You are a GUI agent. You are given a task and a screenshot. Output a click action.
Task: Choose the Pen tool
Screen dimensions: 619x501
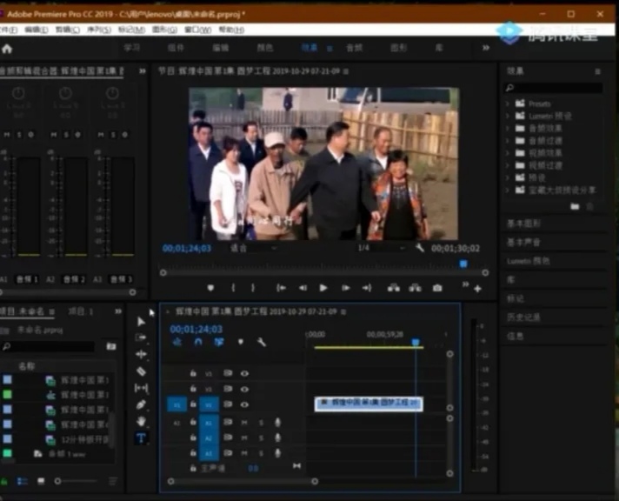[x=142, y=404]
